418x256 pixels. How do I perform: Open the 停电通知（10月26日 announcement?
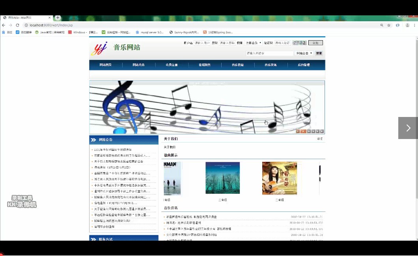pos(116,203)
